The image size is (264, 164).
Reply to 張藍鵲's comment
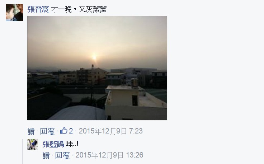click(x=62, y=155)
